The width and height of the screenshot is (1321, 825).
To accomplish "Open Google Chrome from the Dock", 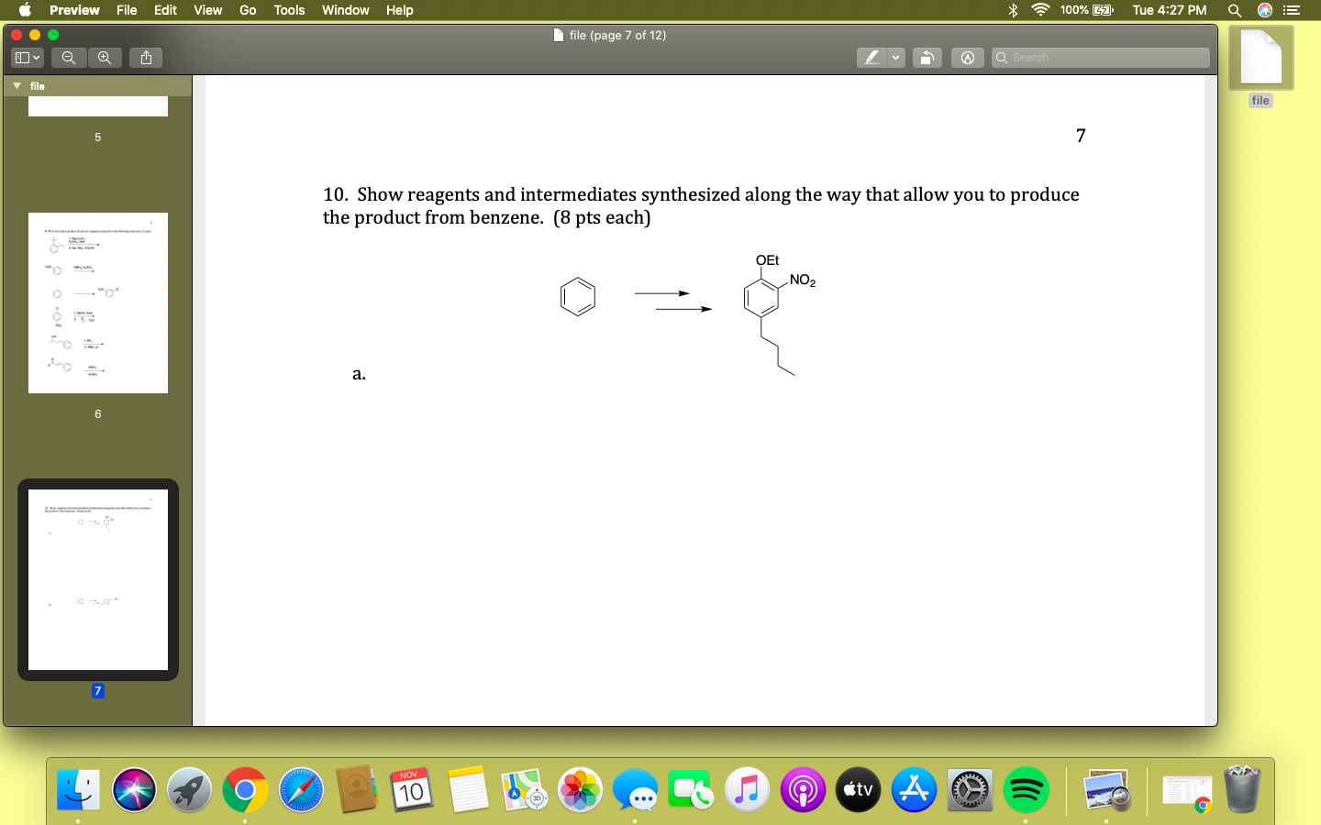I will pos(245,789).
